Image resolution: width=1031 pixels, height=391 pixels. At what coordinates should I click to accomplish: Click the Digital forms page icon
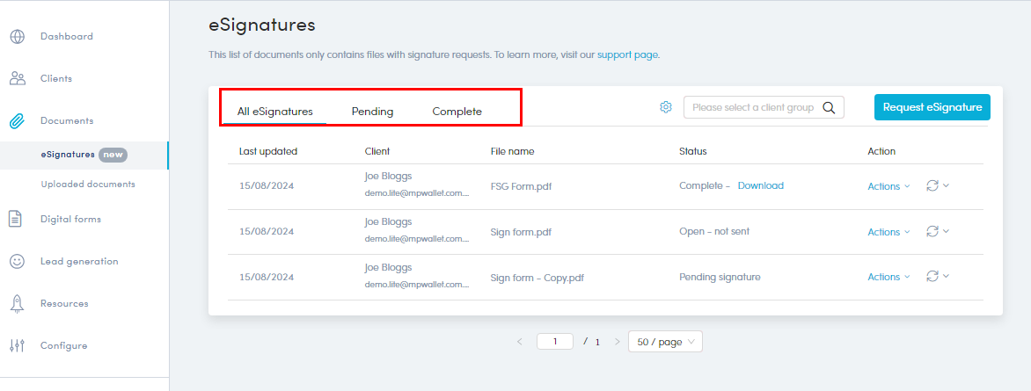17,220
